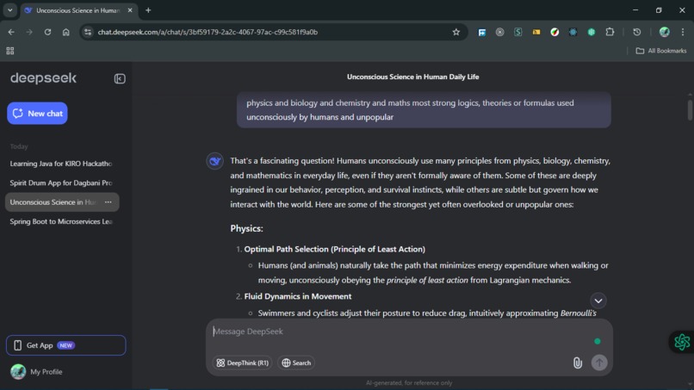Click the DeepSeek whale avatar icon
Image resolution: width=694 pixels, height=390 pixels.
[214, 161]
